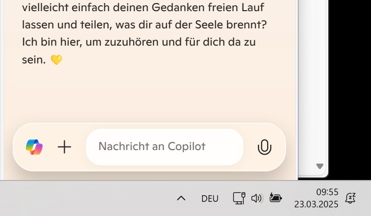The image size is (371, 216).
Task: Click the line starting "Ich bin hier"
Action: tap(138, 42)
